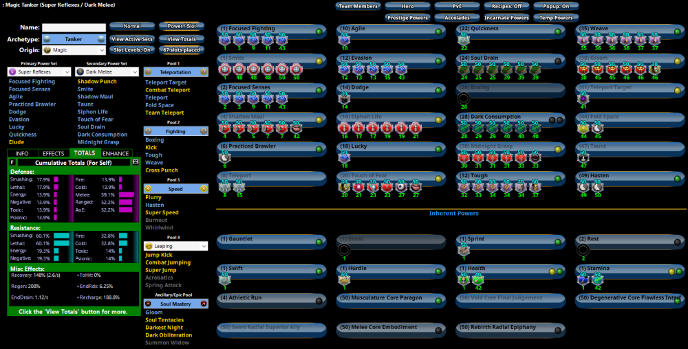
Task: Click the View Active Sets button
Action: pyautogui.click(x=131, y=39)
